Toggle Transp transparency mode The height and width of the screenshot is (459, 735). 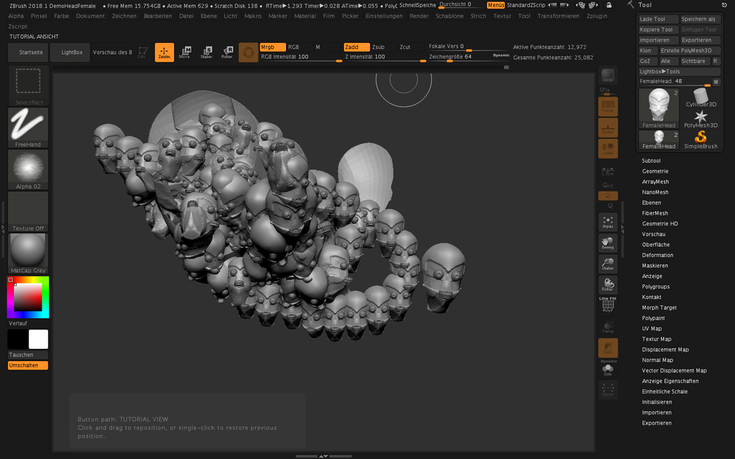(608, 327)
